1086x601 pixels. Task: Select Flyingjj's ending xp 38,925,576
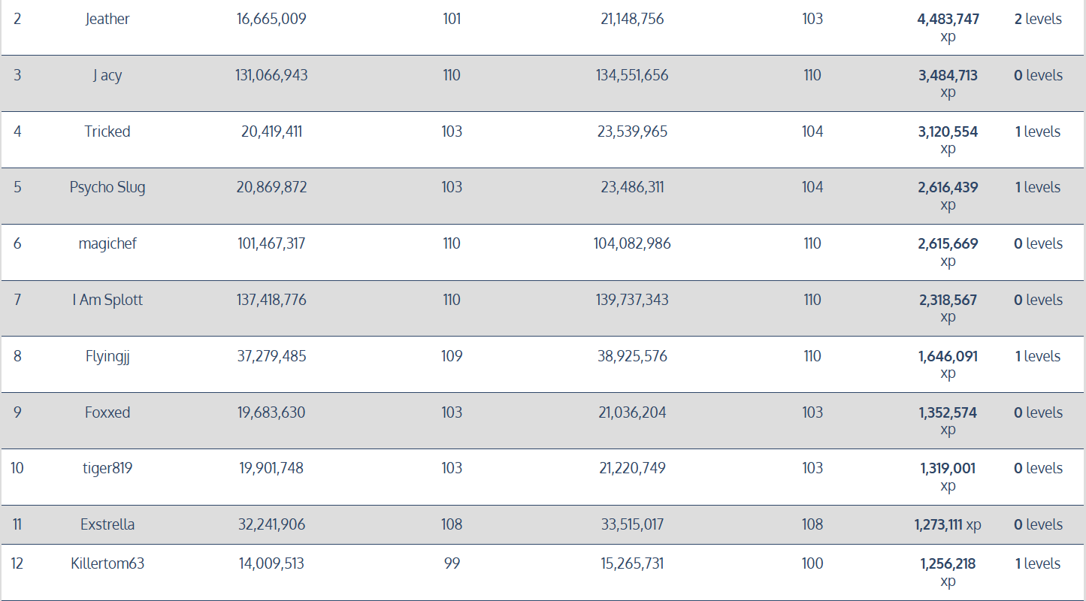pos(632,357)
